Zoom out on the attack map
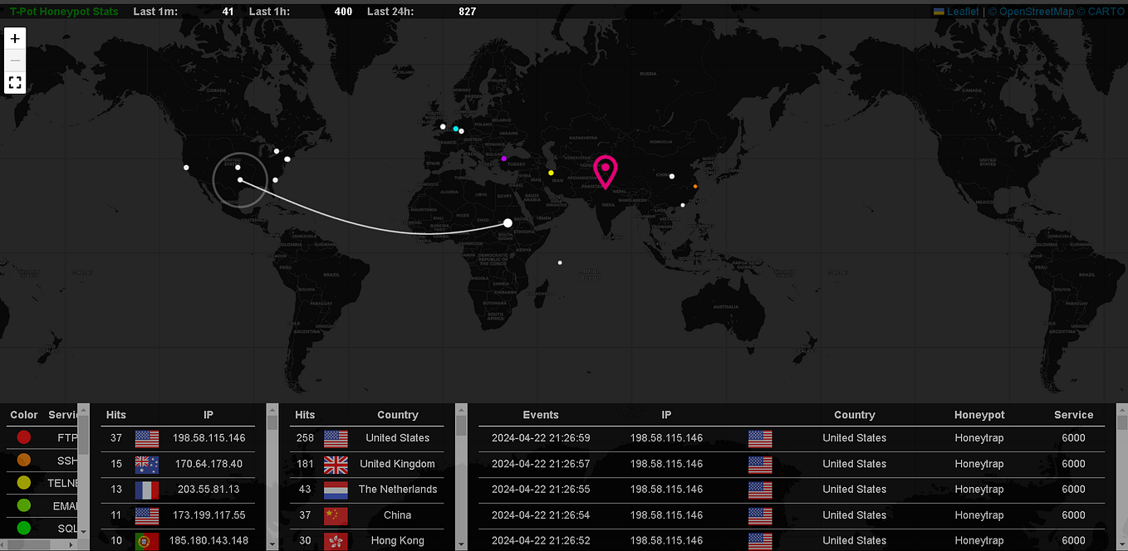 tap(15, 61)
